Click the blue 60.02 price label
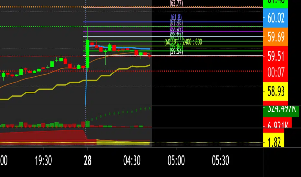Screen dimensions: 301x177 coord(275,18)
